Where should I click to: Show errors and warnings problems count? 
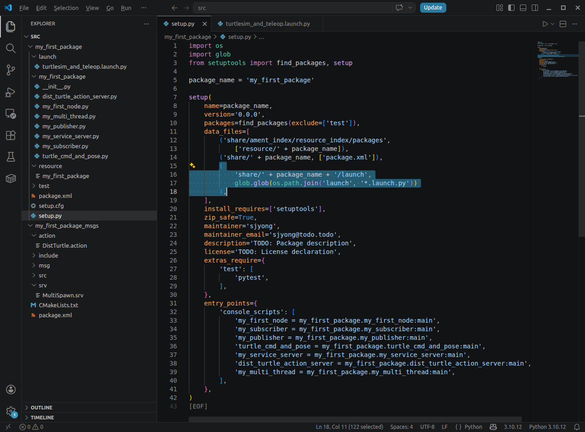click(x=32, y=427)
